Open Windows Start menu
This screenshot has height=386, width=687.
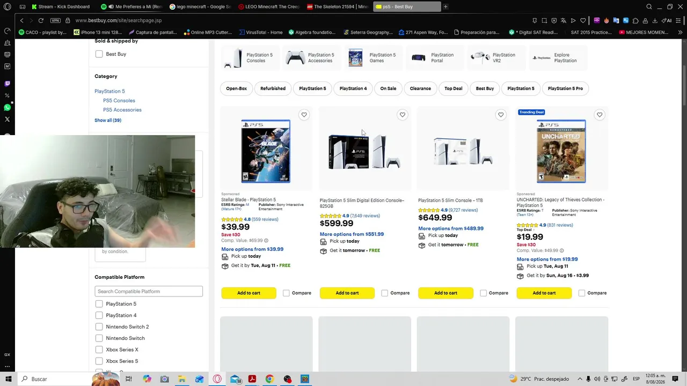tap(8, 379)
